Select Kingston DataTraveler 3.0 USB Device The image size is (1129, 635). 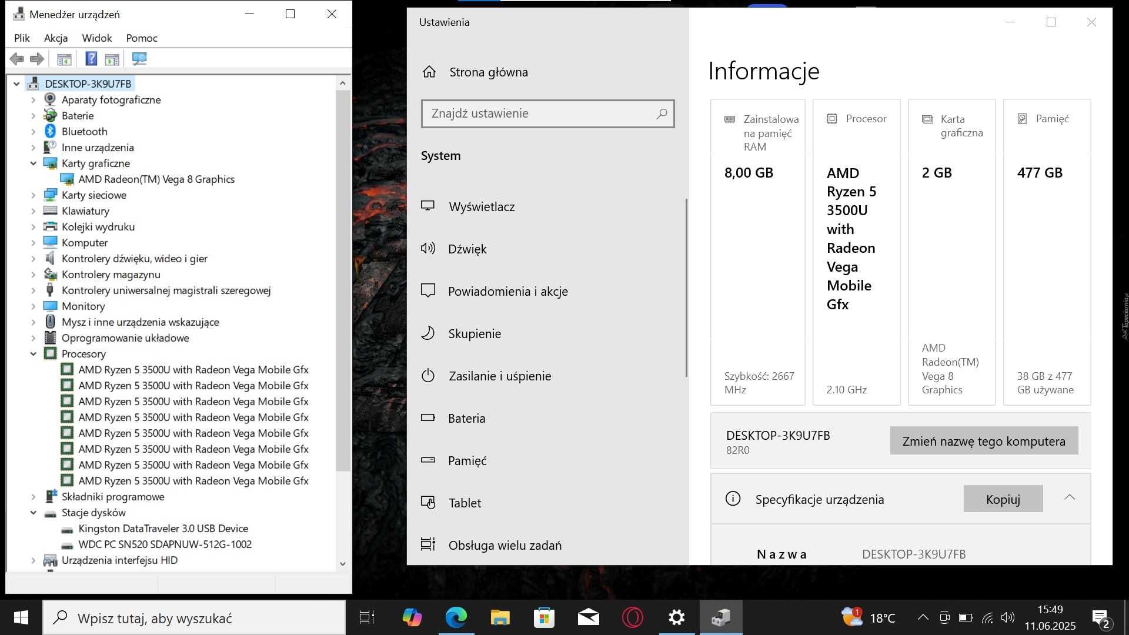163,528
